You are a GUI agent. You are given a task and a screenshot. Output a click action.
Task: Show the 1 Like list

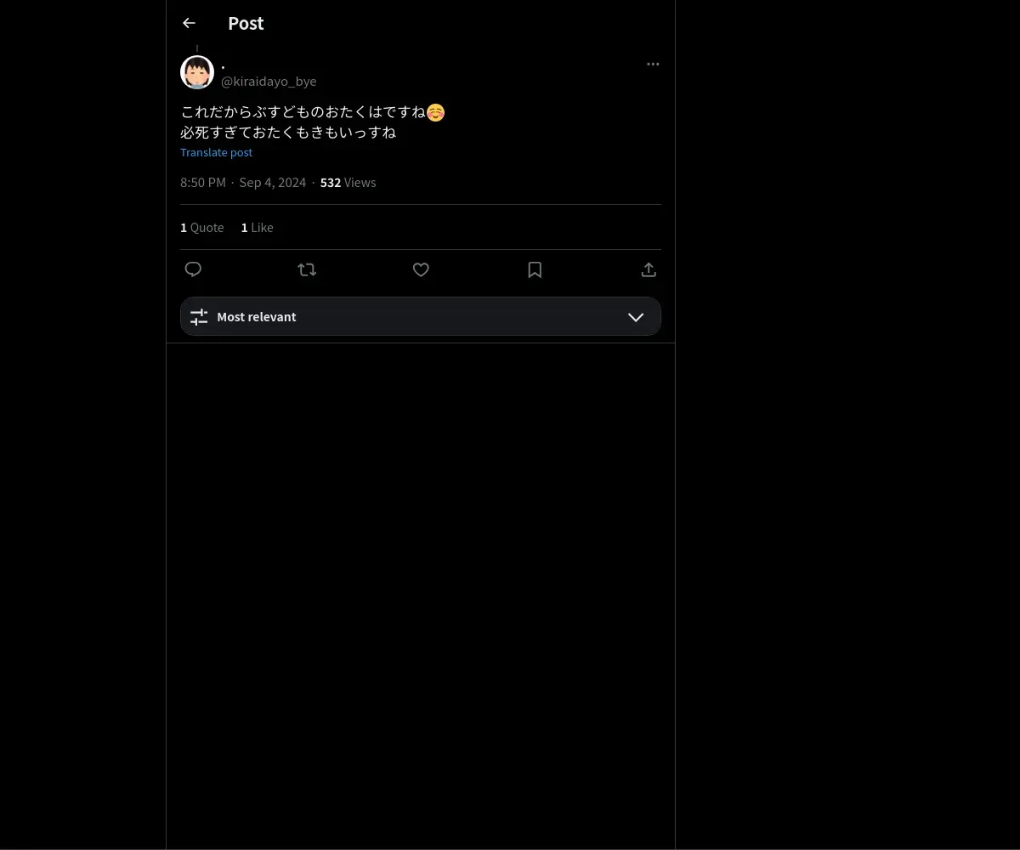[257, 228]
